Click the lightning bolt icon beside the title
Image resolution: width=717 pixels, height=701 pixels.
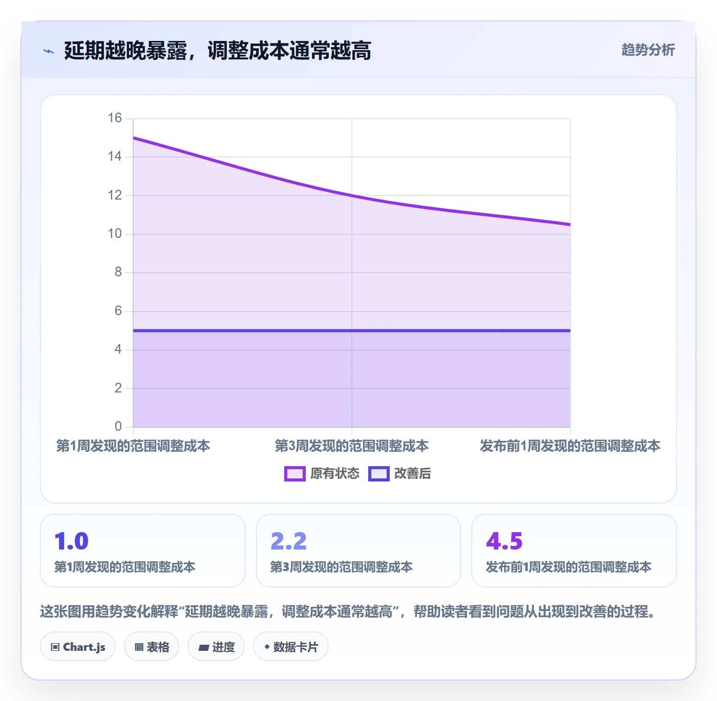click(49, 51)
